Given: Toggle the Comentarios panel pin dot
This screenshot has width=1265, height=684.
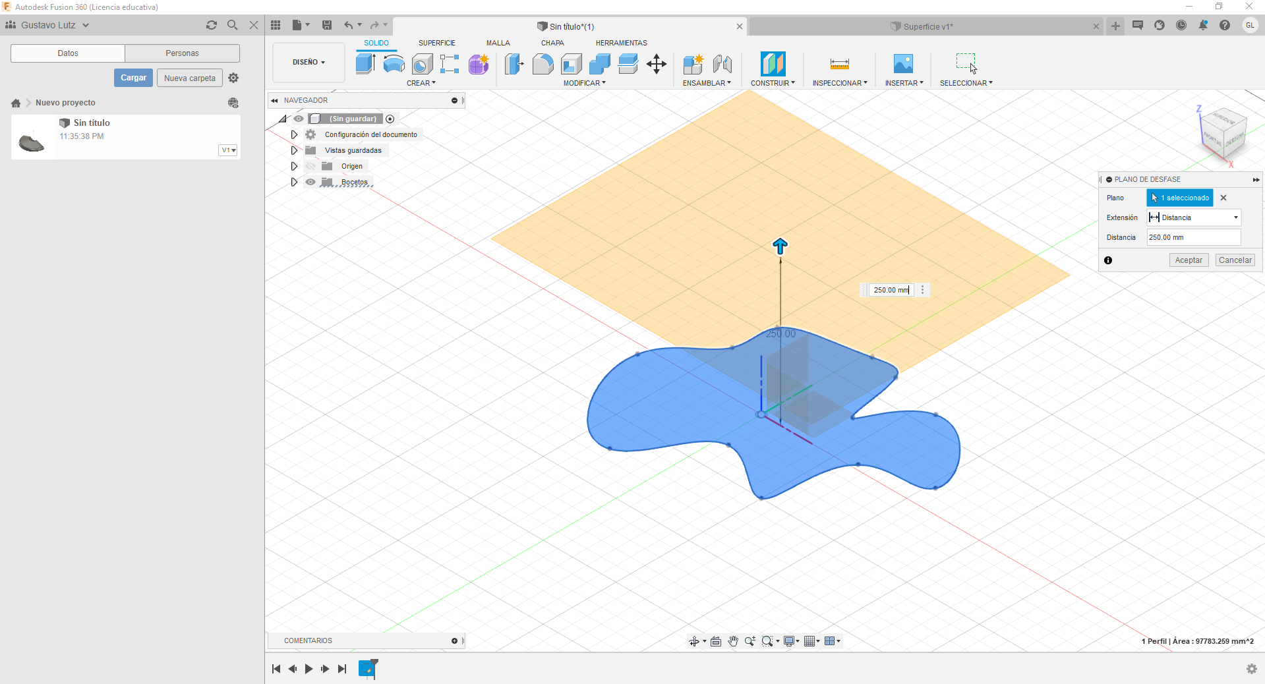Looking at the screenshot, I should (454, 641).
